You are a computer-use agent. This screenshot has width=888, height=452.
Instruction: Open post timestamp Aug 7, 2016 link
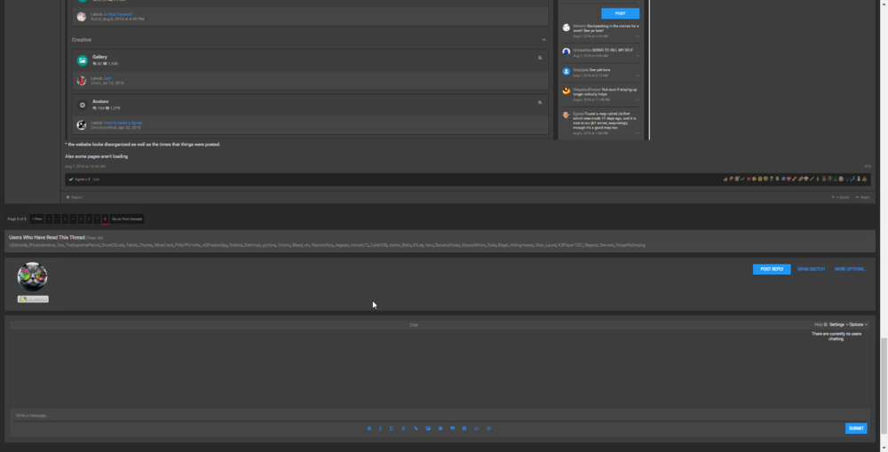(85, 167)
